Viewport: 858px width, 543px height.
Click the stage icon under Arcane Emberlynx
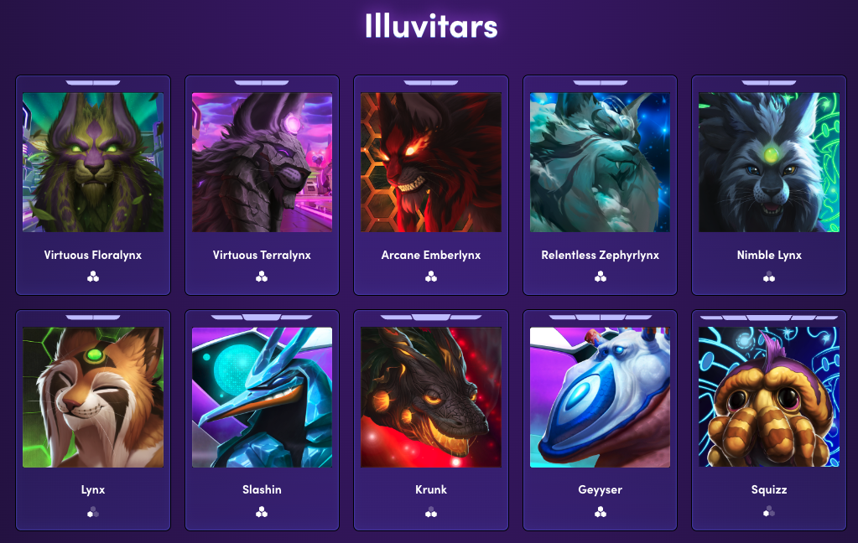(x=431, y=277)
